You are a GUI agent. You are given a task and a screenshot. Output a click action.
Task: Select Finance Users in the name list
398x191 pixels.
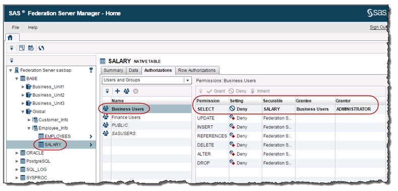[147, 117]
